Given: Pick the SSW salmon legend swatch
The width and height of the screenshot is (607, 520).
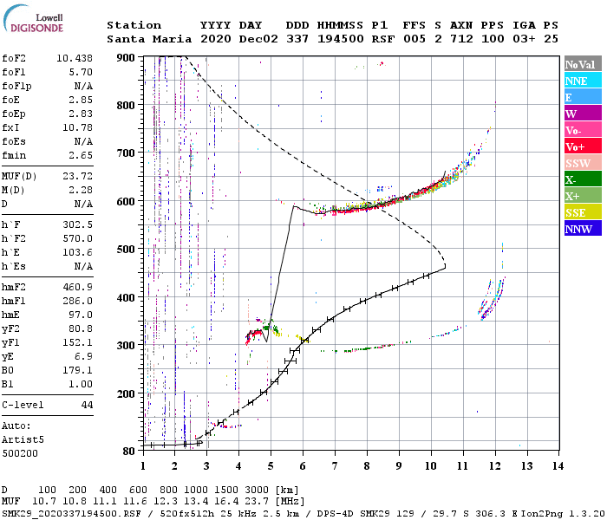Looking at the screenshot, I should (x=583, y=163).
